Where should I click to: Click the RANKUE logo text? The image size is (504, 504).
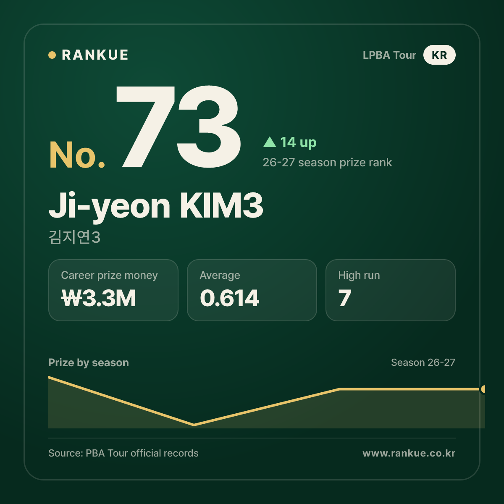(95, 55)
